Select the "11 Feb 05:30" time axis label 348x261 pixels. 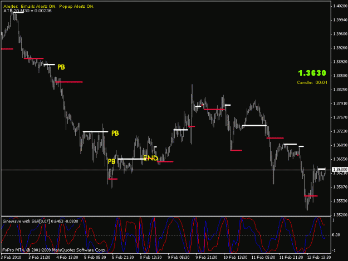263,258
